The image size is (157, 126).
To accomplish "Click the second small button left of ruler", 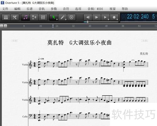I will pos(5,26).
